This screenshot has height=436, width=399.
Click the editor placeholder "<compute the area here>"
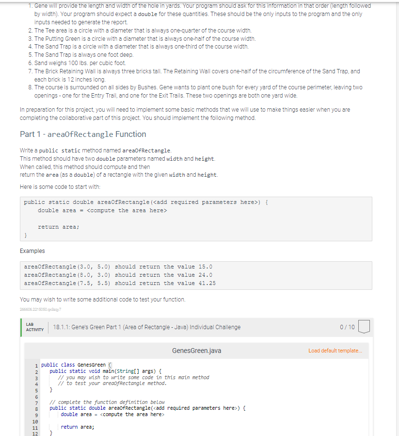pyautogui.click(x=132, y=414)
